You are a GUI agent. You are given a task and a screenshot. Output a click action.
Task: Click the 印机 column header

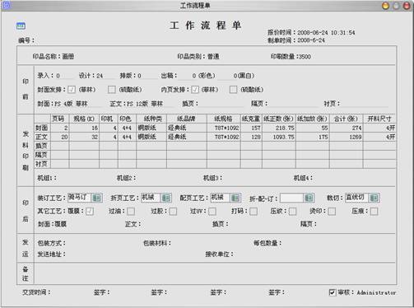click(x=109, y=119)
